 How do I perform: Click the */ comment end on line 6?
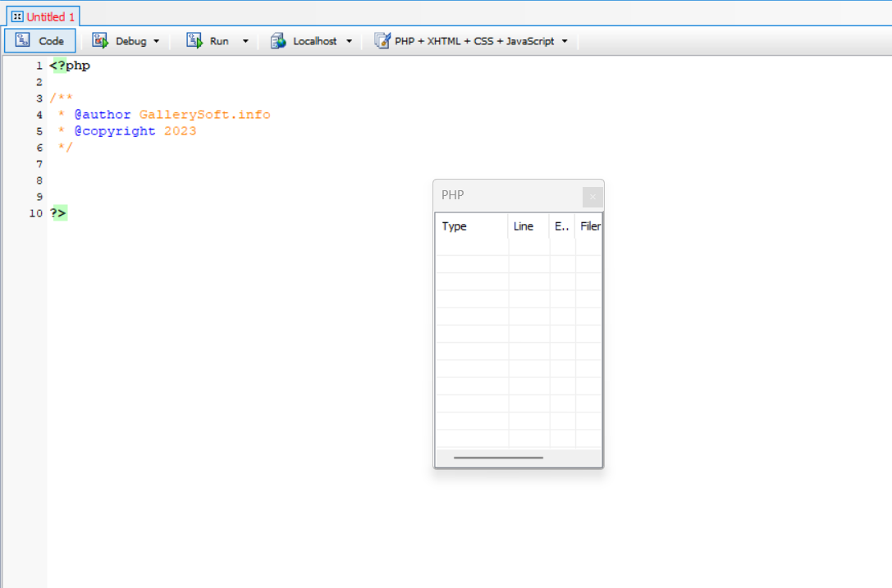click(66, 148)
